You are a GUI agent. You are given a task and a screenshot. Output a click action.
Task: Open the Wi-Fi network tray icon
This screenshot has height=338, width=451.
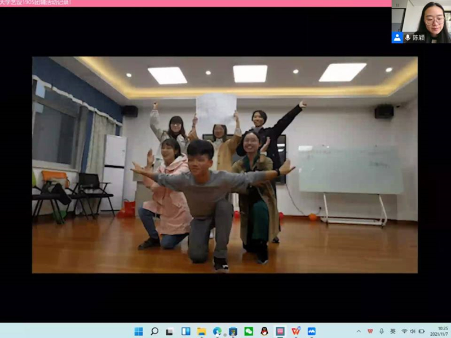404,331
